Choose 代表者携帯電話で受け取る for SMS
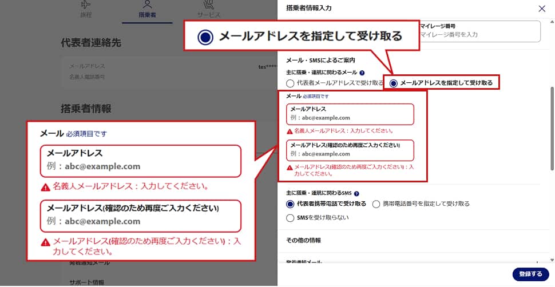Screen dimensions: 555x287 click(290, 204)
